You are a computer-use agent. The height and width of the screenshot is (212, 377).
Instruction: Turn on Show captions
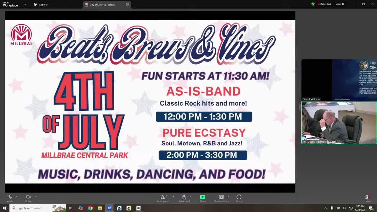(221, 198)
